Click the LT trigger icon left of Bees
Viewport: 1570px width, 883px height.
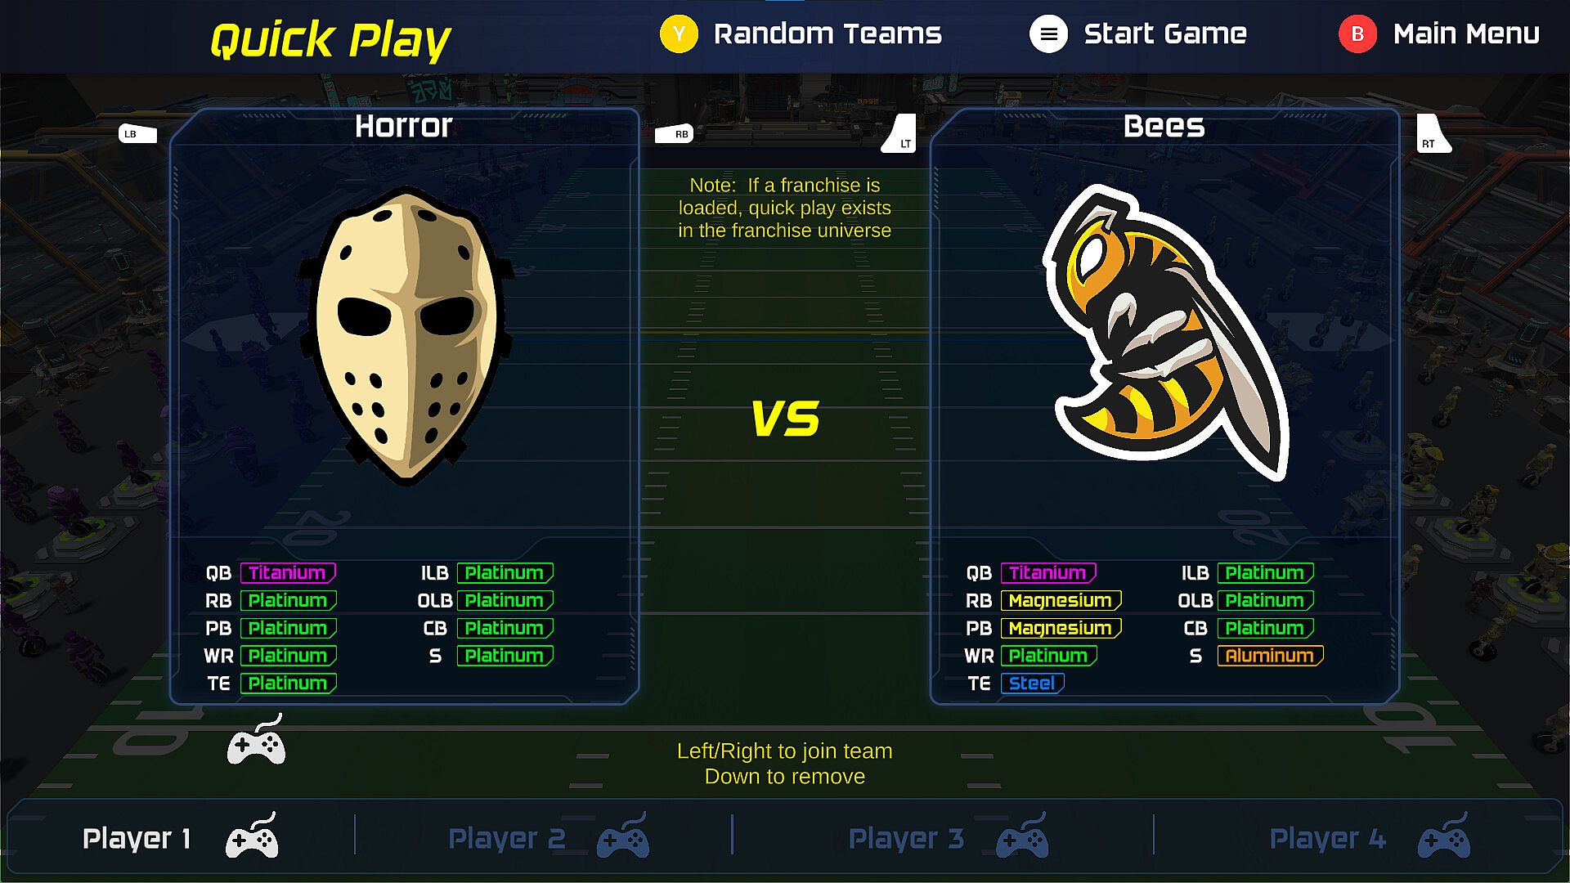pyautogui.click(x=899, y=134)
